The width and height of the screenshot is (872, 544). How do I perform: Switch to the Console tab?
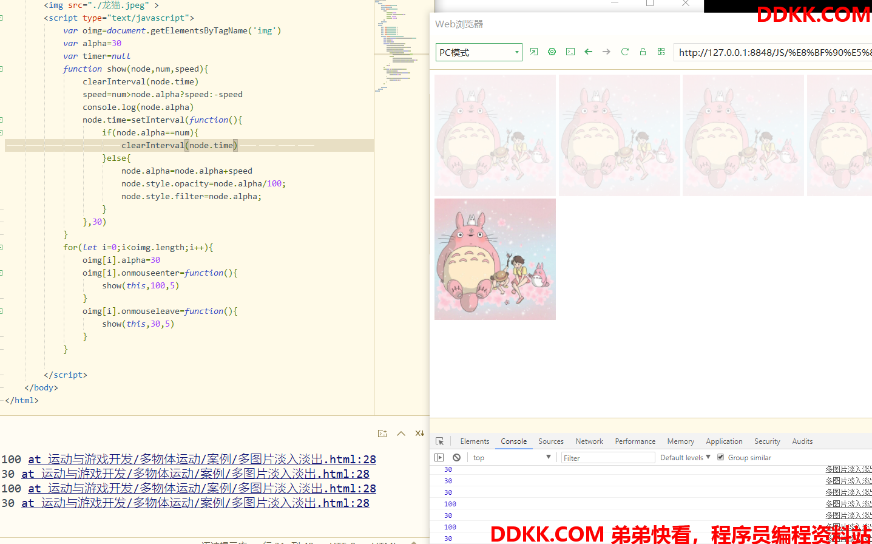pos(513,441)
